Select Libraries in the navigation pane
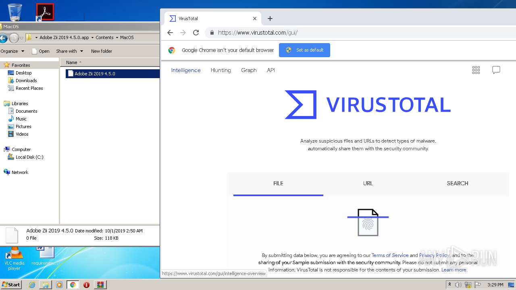The width and height of the screenshot is (516, 290). click(x=16, y=104)
